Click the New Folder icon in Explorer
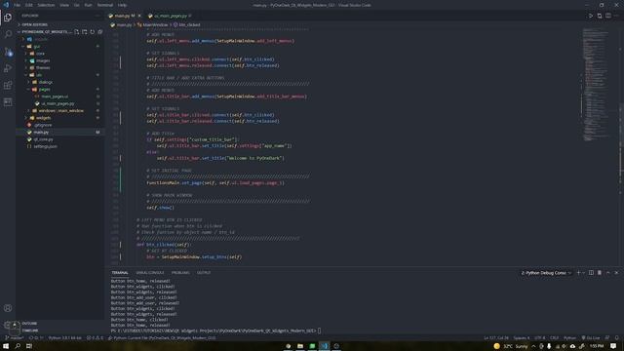The width and height of the screenshot is (624, 351). click(85, 32)
